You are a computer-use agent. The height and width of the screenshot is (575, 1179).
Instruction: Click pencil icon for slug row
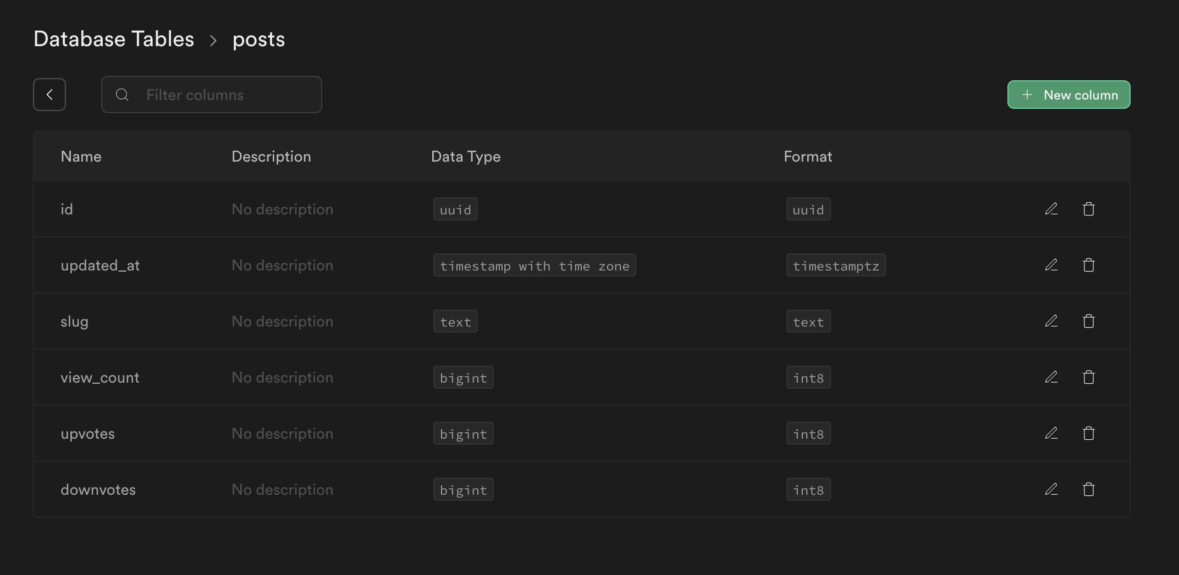click(x=1051, y=321)
